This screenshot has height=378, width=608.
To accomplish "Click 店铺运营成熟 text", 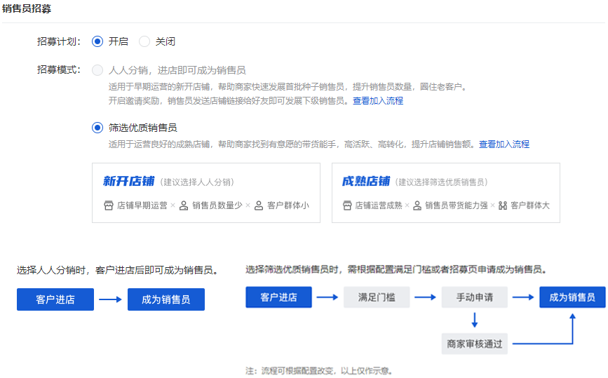I will 379,205.
